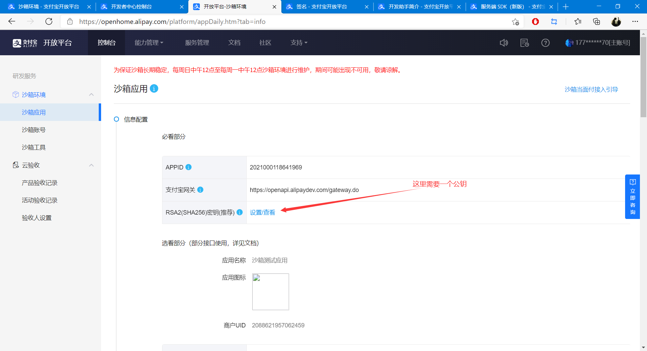Click the 云验收 icon in sidebar

pyautogui.click(x=16, y=165)
